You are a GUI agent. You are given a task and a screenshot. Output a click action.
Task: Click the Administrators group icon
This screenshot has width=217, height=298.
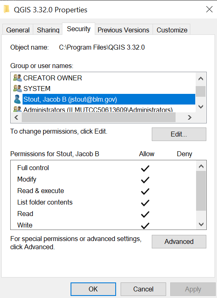pyautogui.click(x=18, y=109)
